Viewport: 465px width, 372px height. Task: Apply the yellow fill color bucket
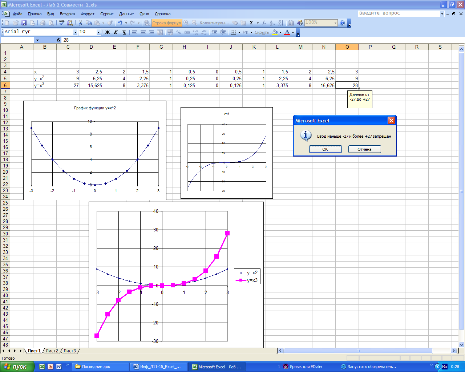click(275, 32)
